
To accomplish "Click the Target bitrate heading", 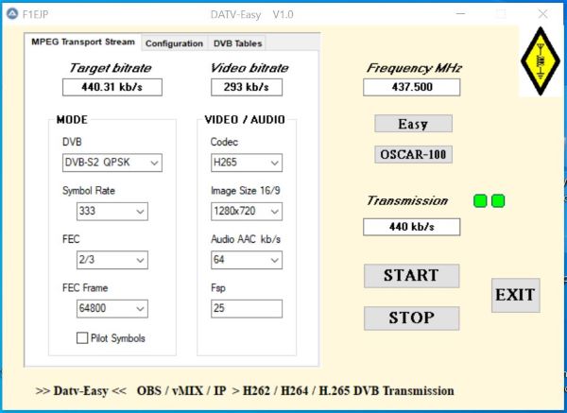I will [x=111, y=68].
